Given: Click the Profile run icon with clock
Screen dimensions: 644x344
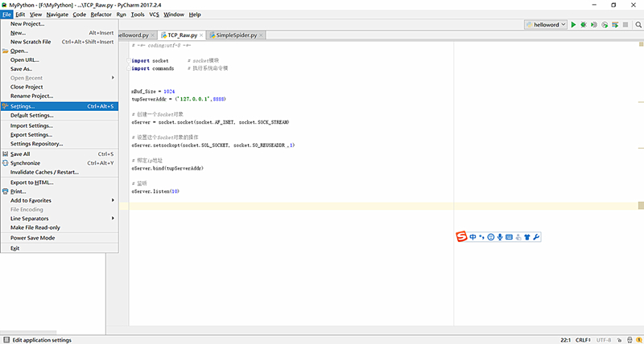Looking at the screenshot, I should point(605,25).
